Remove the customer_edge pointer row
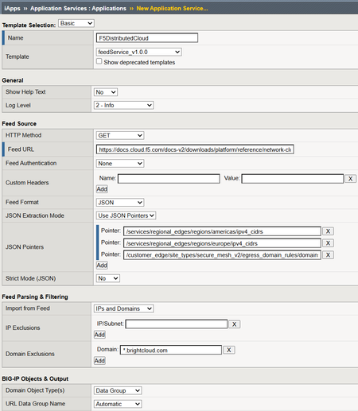This screenshot has width=358, height=411. coord(328,255)
